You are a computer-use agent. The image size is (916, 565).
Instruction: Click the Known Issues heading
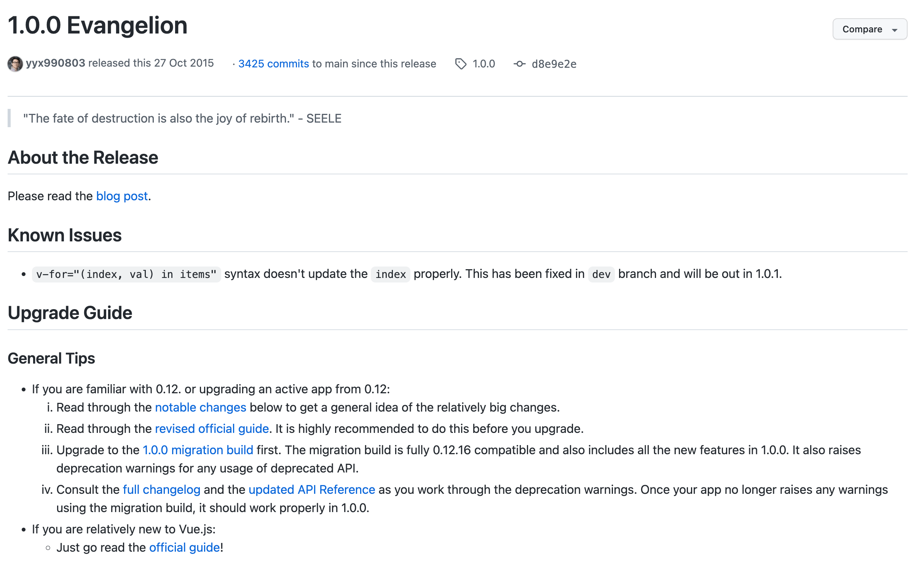(65, 235)
